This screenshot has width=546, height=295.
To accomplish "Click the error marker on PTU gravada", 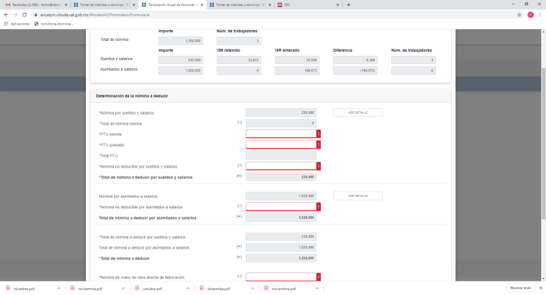I will pos(319,144).
